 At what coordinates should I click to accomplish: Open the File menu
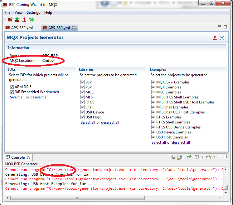(x=7, y=12)
